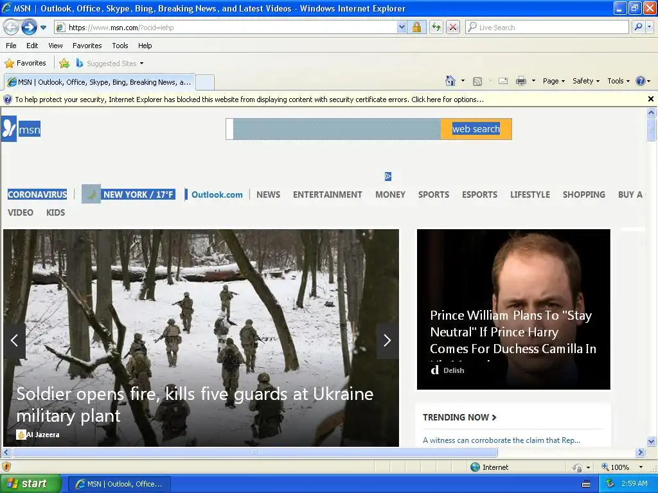Open the Favorites star button
Image resolution: width=658 pixels, height=493 pixels.
click(25, 64)
